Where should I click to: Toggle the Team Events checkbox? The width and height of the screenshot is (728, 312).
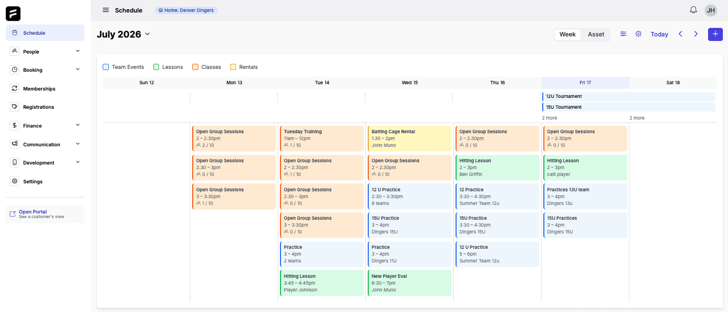(x=106, y=67)
